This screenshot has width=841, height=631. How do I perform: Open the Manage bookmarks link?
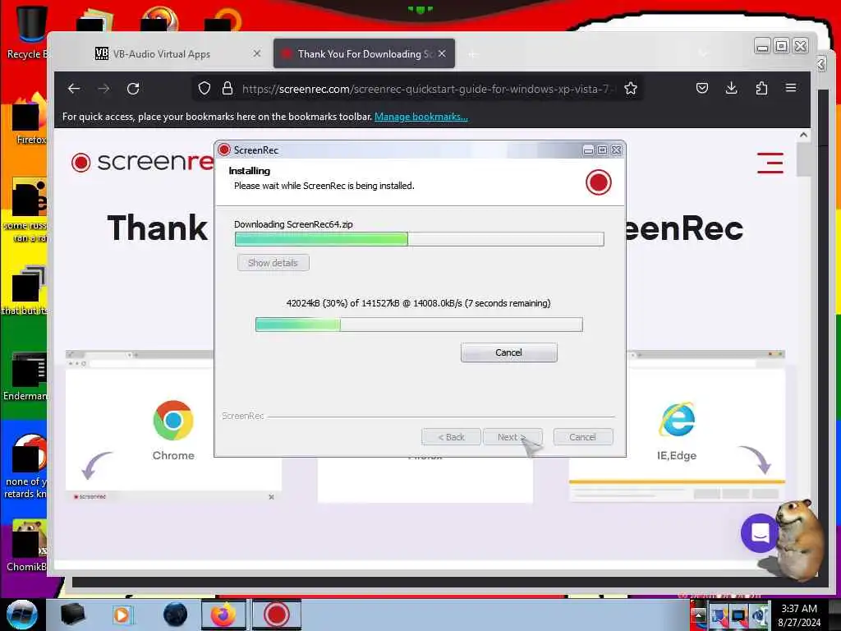(x=421, y=117)
